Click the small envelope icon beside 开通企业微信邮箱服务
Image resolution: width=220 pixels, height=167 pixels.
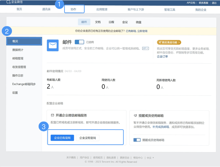click(53, 115)
